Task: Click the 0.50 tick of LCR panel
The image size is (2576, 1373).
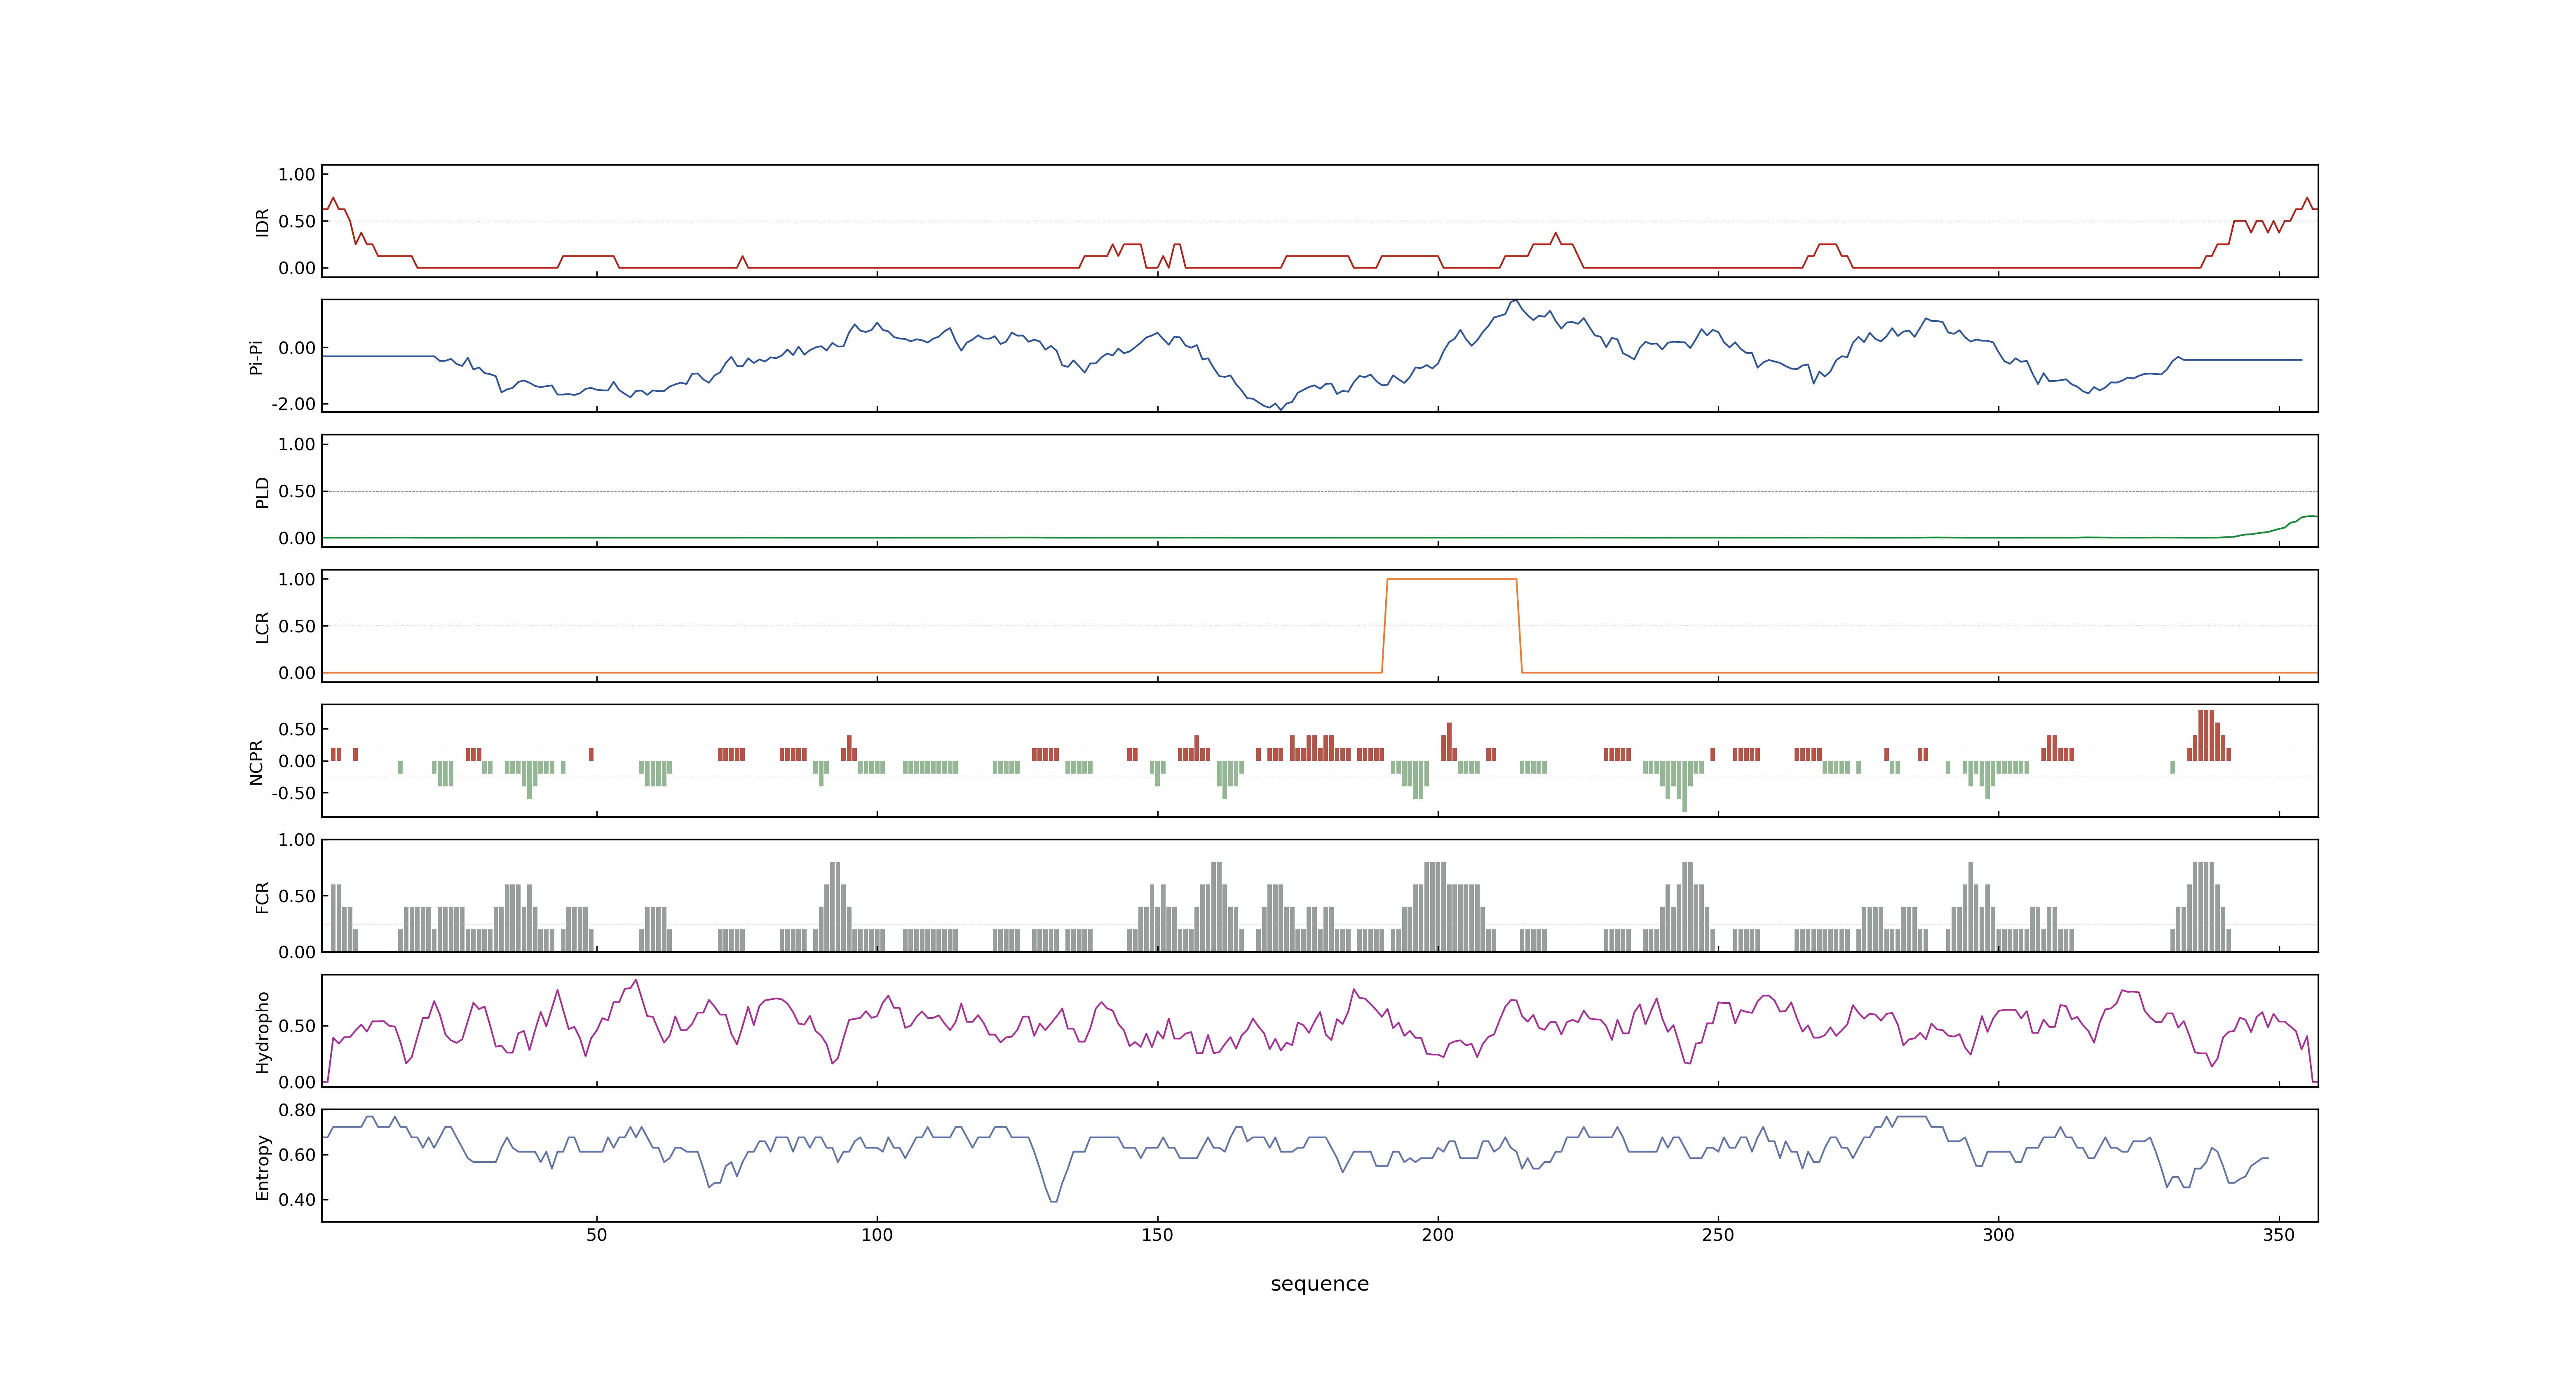Action: [297, 627]
